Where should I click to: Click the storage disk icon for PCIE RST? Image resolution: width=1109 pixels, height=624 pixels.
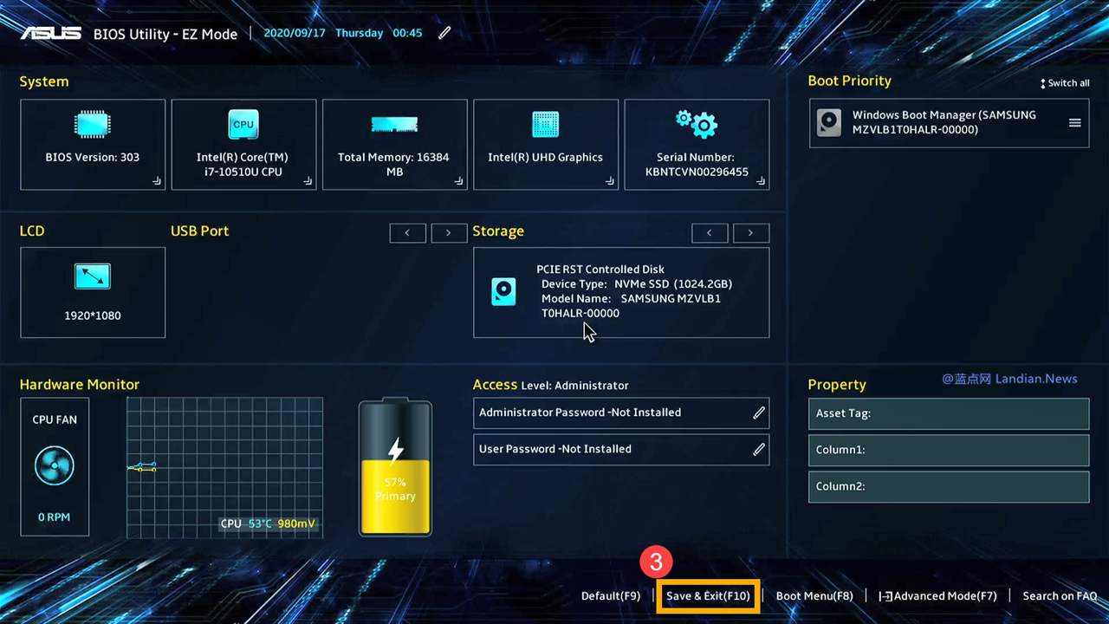tap(503, 292)
